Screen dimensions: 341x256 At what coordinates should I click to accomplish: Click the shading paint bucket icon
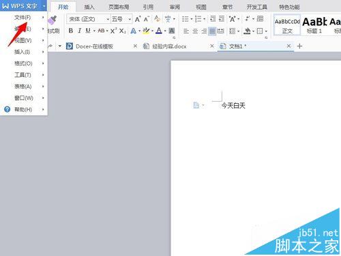[247, 31]
